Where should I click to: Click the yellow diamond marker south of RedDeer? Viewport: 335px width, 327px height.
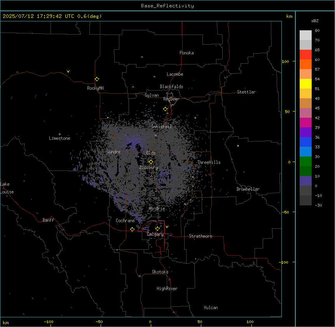point(166,109)
